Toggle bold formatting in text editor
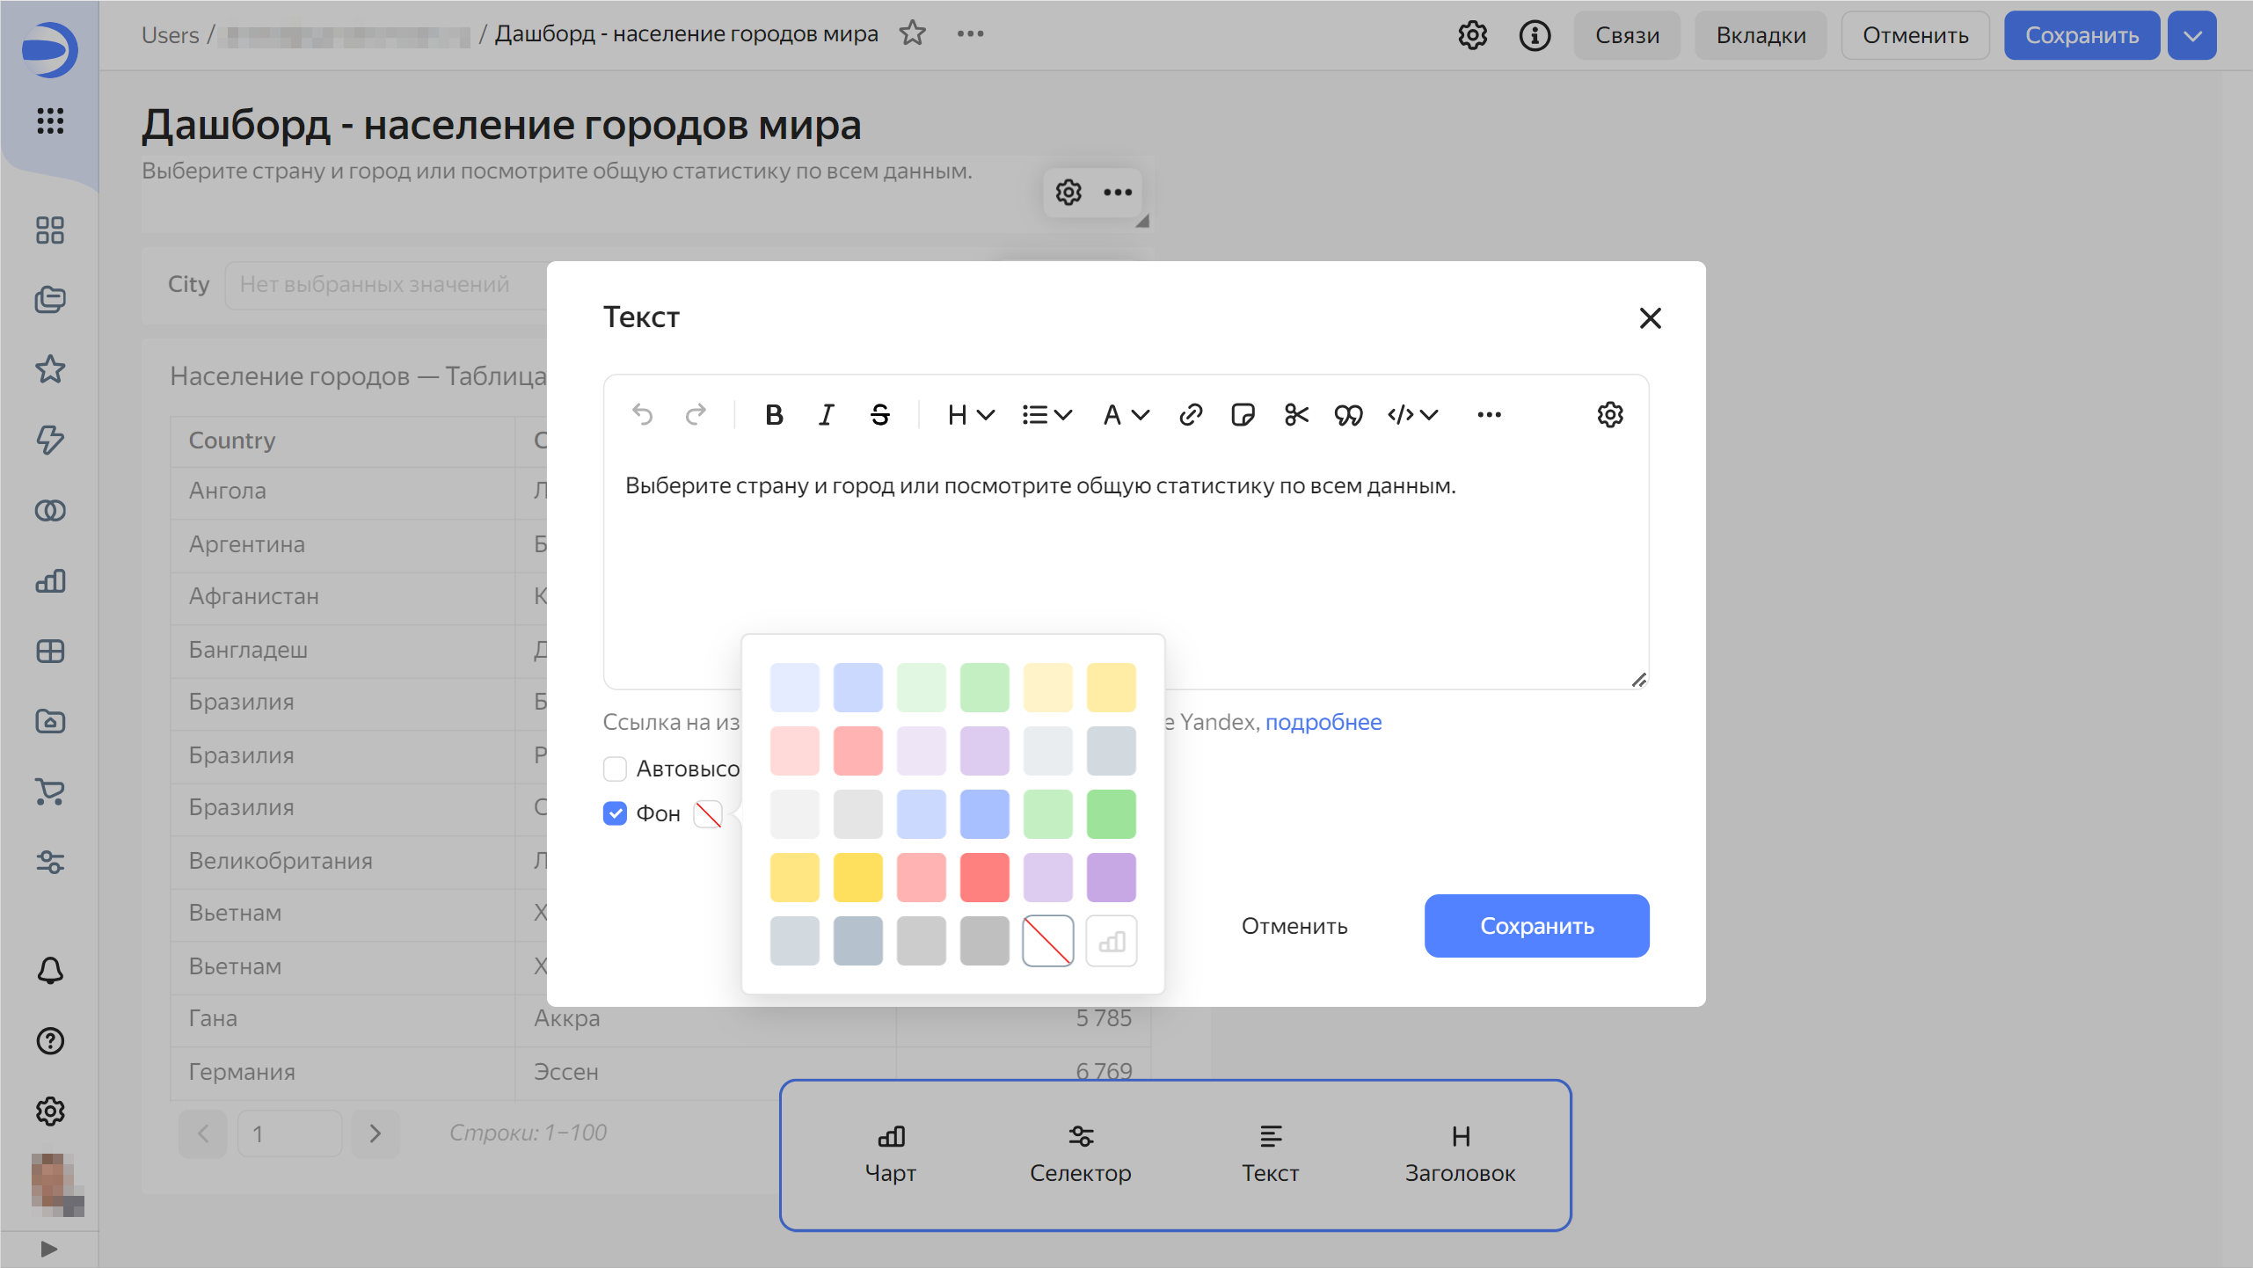The width and height of the screenshot is (2253, 1268). pyautogui.click(x=774, y=414)
